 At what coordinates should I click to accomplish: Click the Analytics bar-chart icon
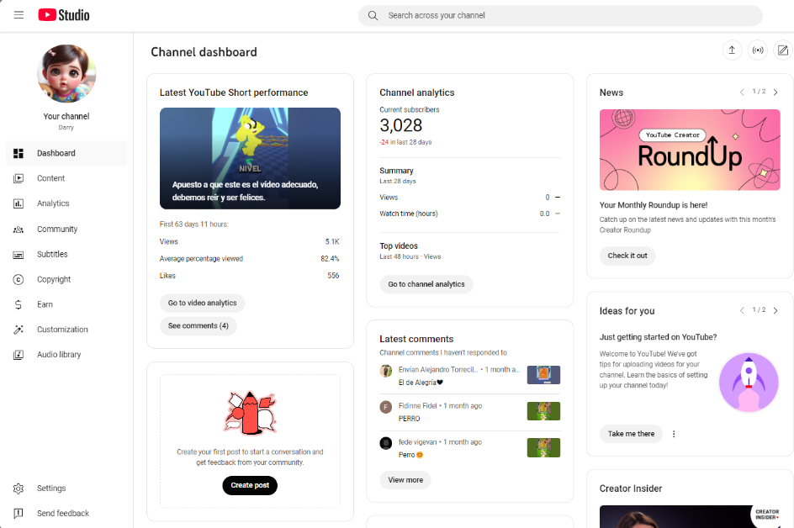click(x=19, y=203)
